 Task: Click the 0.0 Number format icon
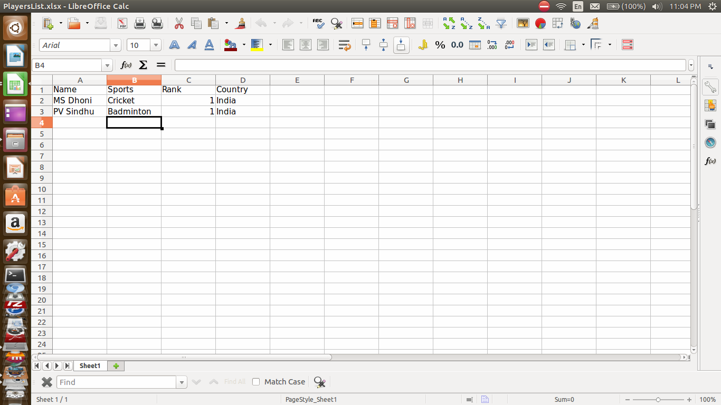click(457, 45)
